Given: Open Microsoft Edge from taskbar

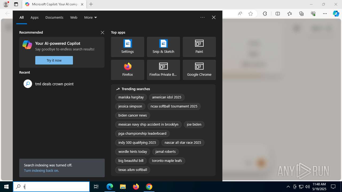Looking at the screenshot, I should coord(110,187).
